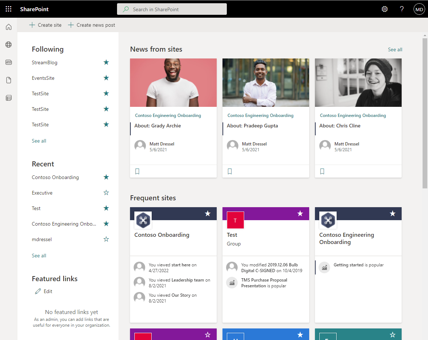Click the pencil Edit icon under Featured links
The width and height of the screenshot is (428, 340).
pos(38,291)
